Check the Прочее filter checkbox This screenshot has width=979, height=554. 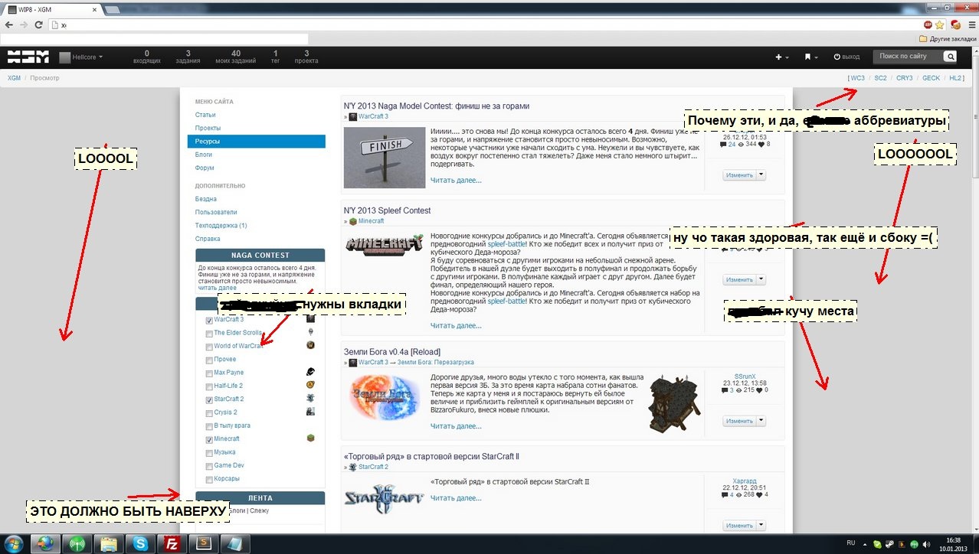209,360
